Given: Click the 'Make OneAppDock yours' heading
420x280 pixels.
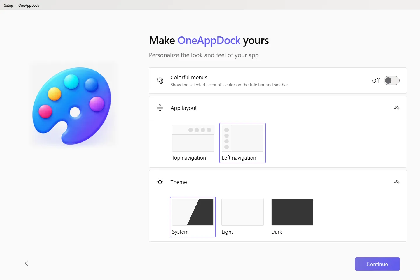Looking at the screenshot, I should click(x=209, y=41).
